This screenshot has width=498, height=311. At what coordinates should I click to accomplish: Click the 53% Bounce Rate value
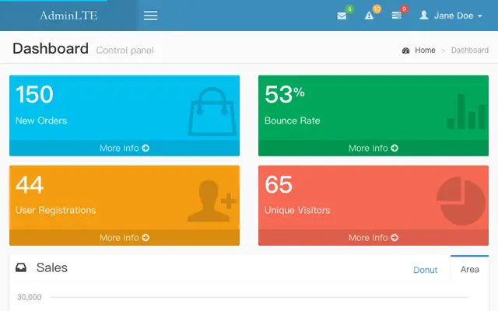pyautogui.click(x=284, y=94)
